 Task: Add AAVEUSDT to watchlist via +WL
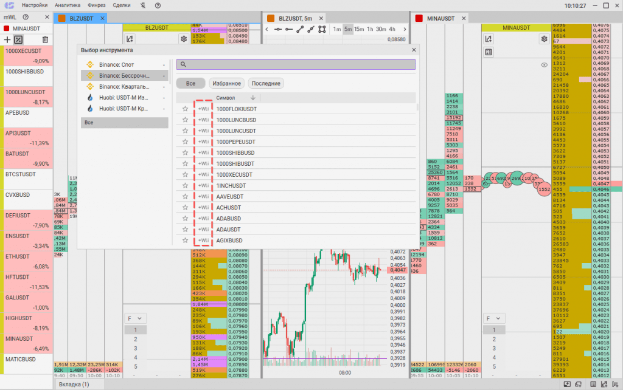(203, 196)
